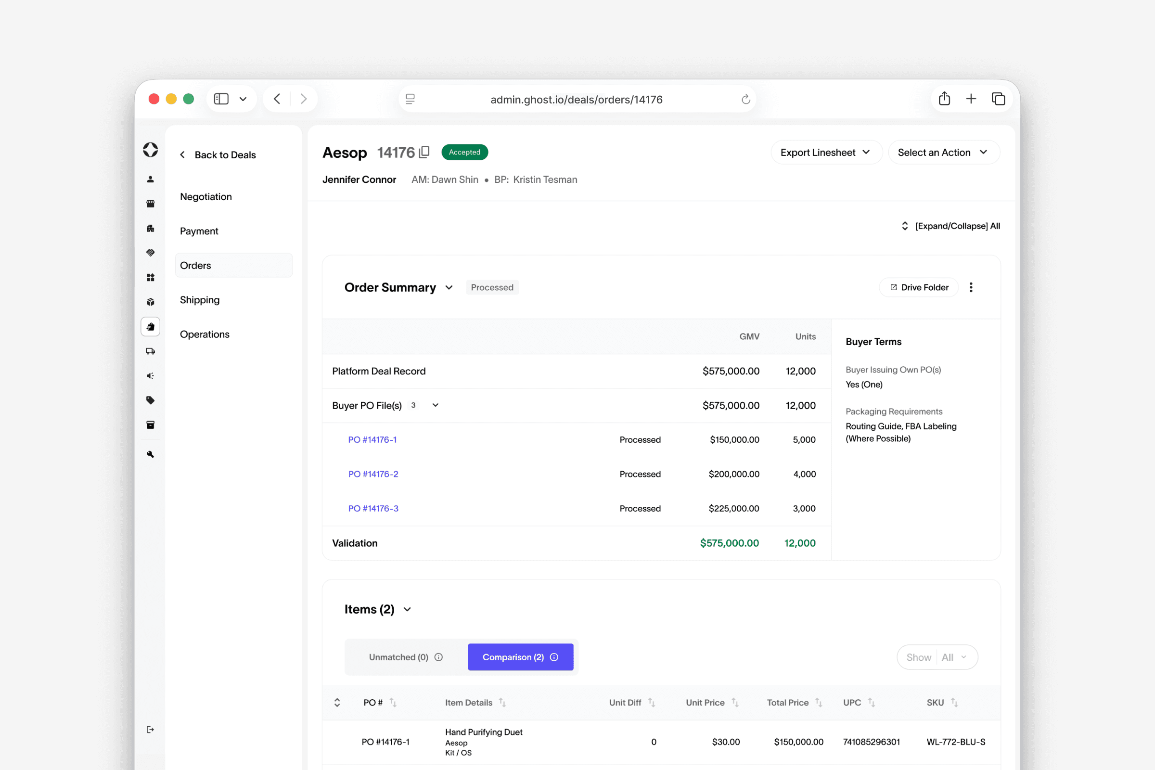Click the price tag icon in sidebar

click(150, 400)
